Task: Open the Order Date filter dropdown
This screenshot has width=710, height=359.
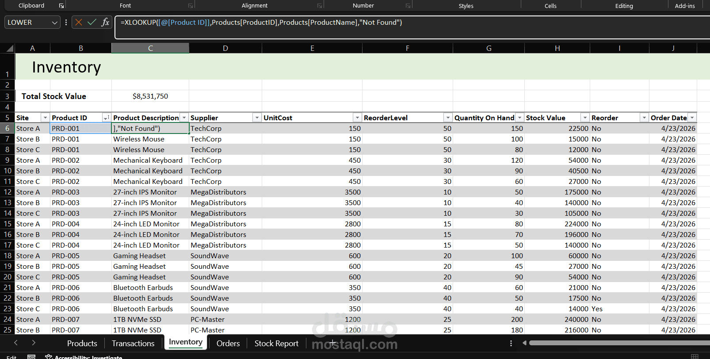Action: (x=692, y=118)
